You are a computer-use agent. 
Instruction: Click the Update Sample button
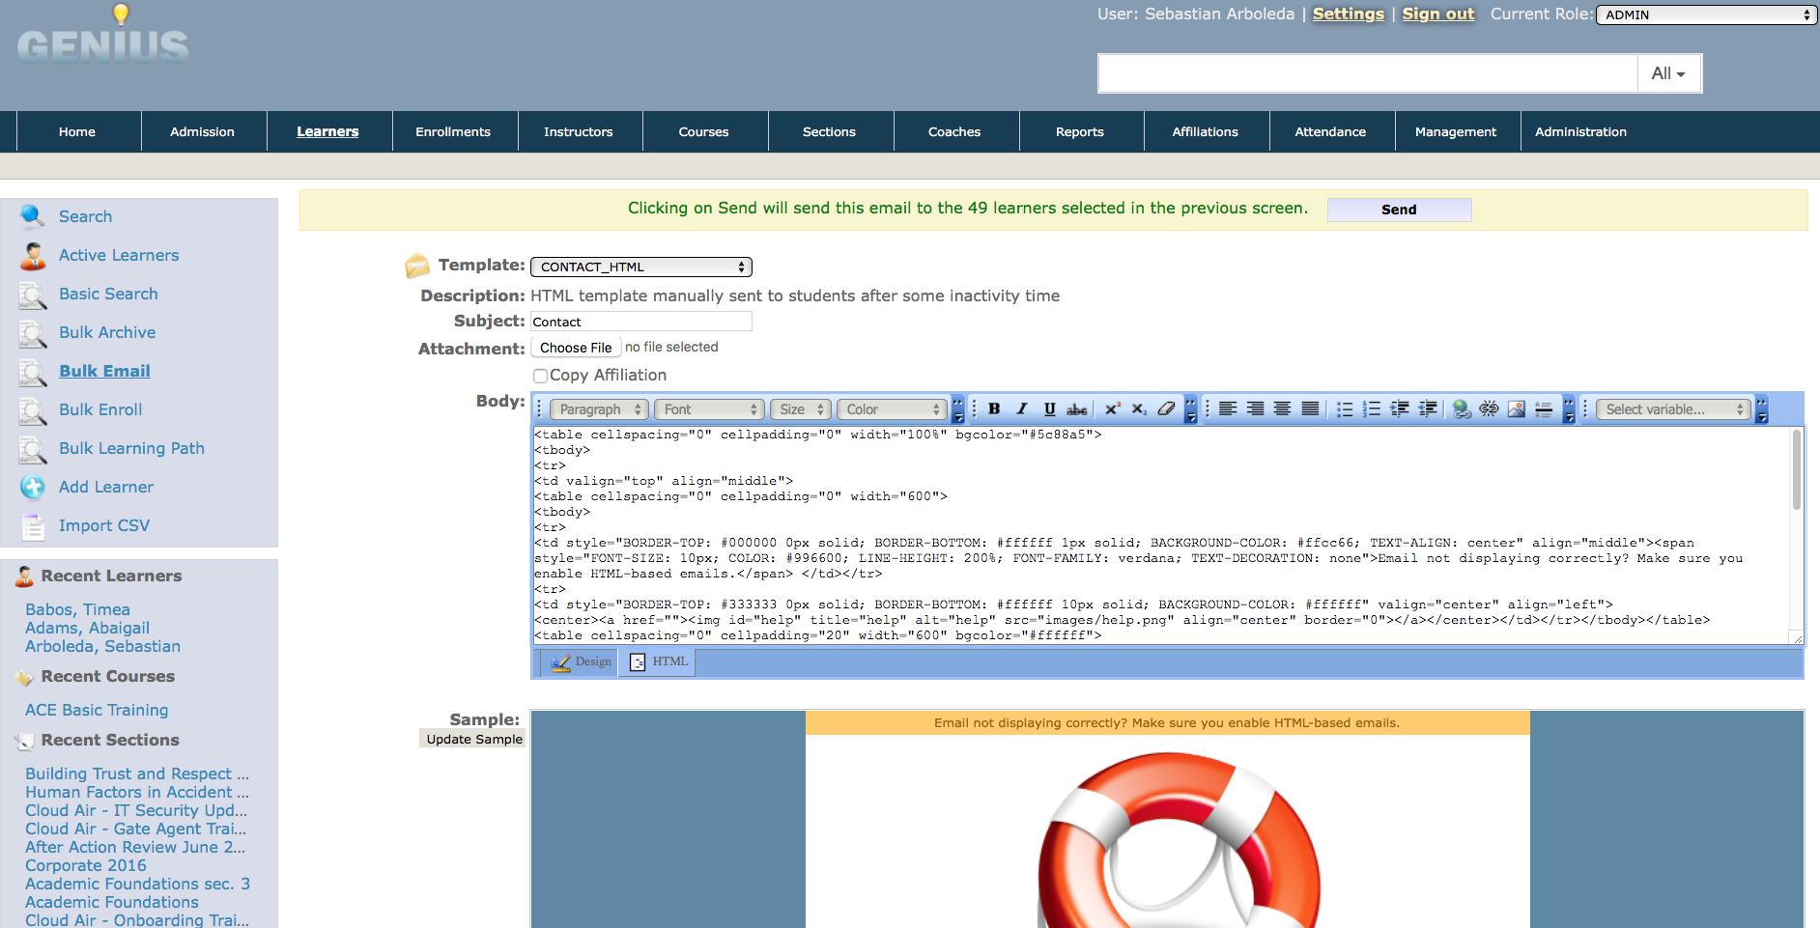[474, 740]
